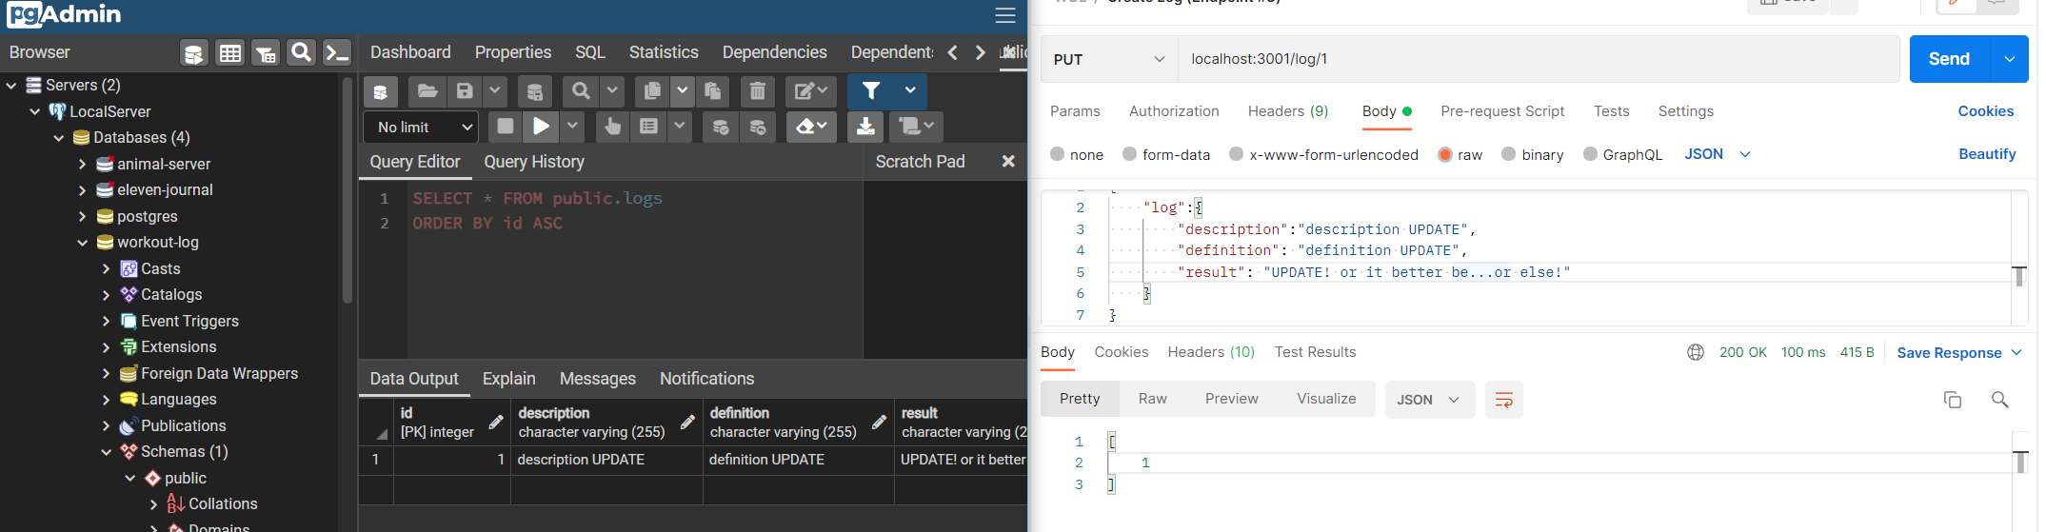Select the 'GraphQL' body radio button
Image resolution: width=2046 pixels, height=532 pixels.
tap(1590, 154)
